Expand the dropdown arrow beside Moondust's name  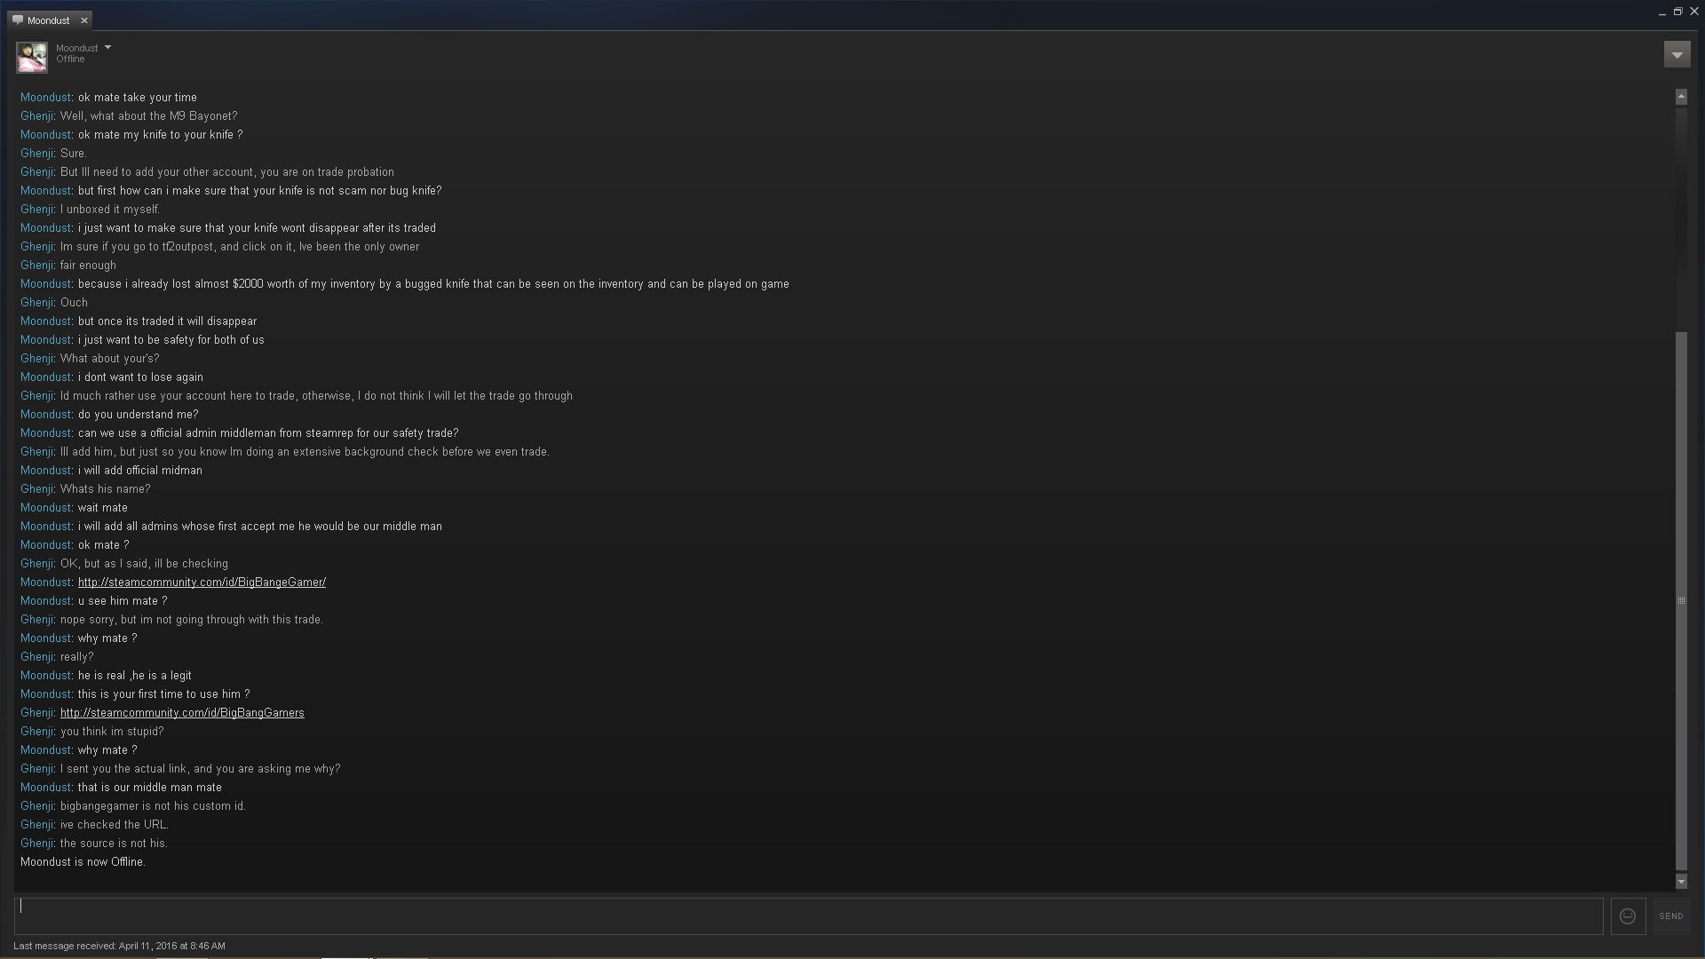(107, 47)
